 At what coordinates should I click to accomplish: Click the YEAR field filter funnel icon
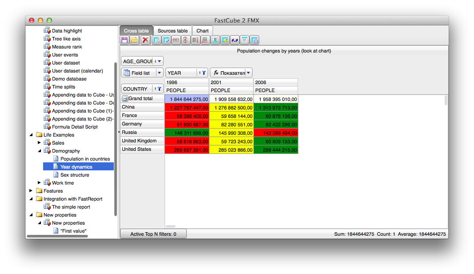(x=204, y=73)
